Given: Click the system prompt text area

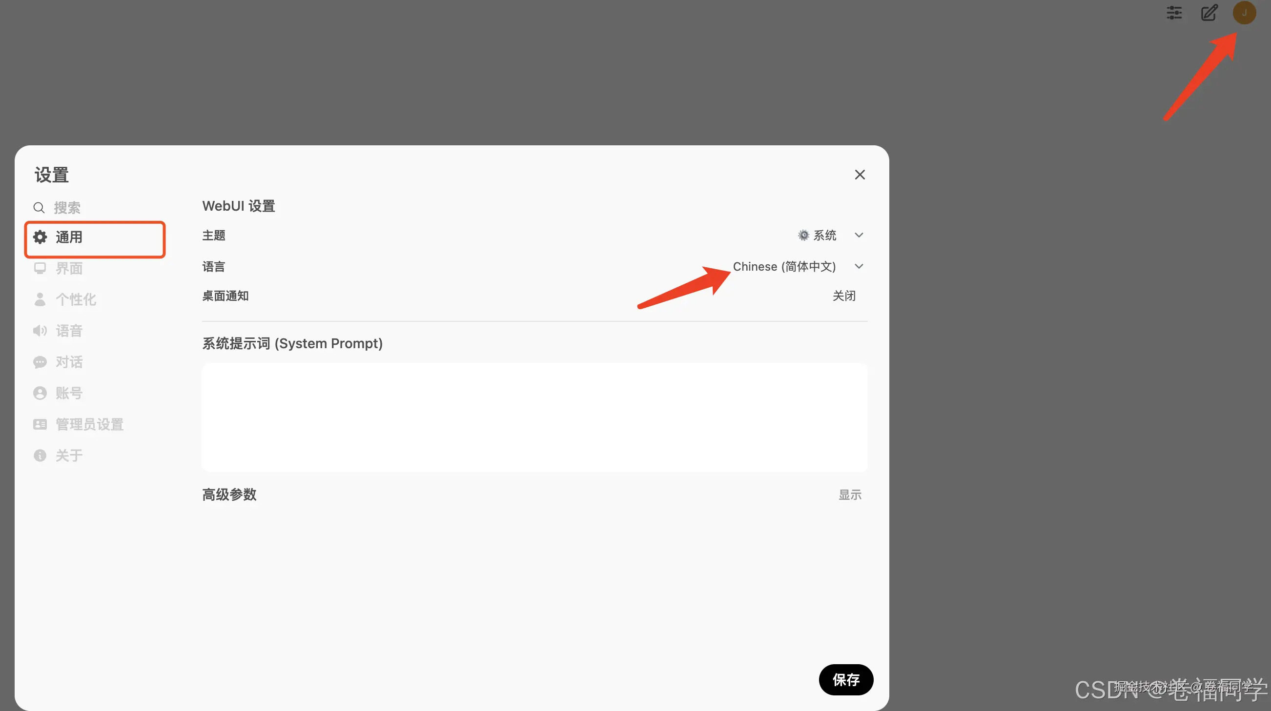Looking at the screenshot, I should (x=534, y=417).
